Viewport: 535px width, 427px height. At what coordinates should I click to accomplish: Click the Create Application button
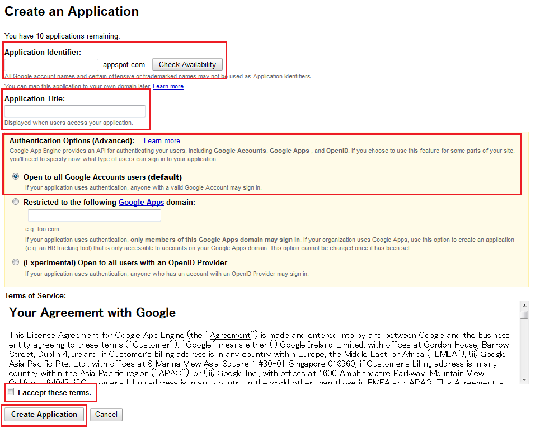[x=44, y=414]
